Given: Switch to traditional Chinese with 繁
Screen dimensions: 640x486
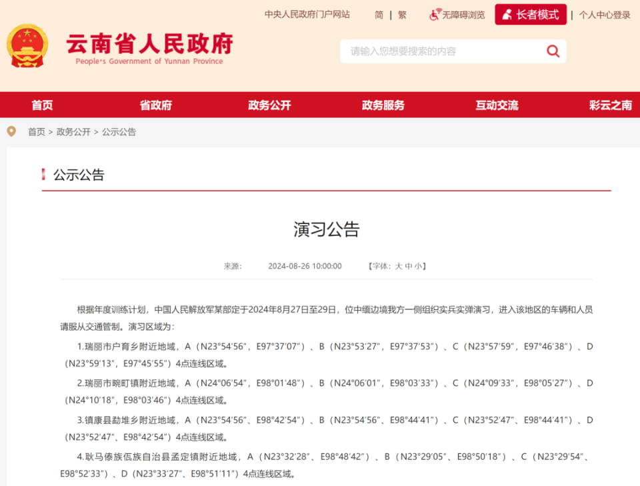Looking at the screenshot, I should 401,15.
